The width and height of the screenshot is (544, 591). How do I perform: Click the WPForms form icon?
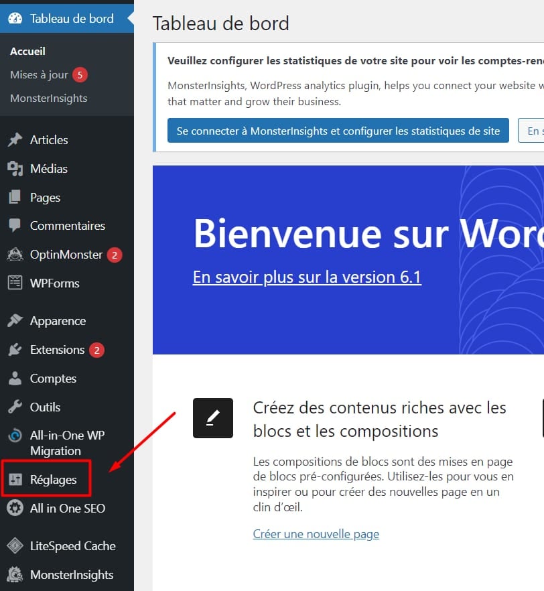[15, 283]
